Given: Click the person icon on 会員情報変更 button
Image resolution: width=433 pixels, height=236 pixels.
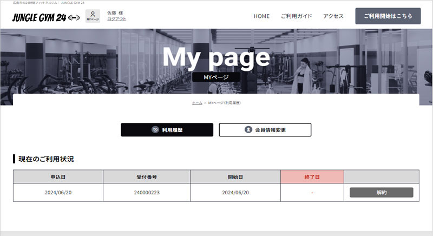Looking at the screenshot, I should coord(248,130).
